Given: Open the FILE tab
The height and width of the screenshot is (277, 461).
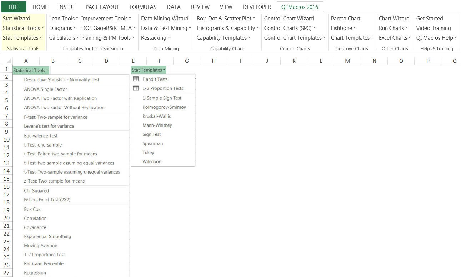Looking at the screenshot, I should [x=13, y=7].
